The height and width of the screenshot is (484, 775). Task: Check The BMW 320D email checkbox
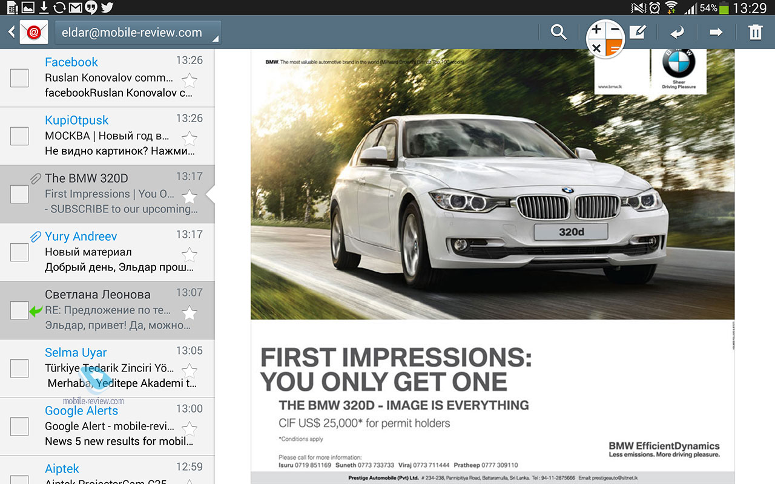(x=19, y=194)
